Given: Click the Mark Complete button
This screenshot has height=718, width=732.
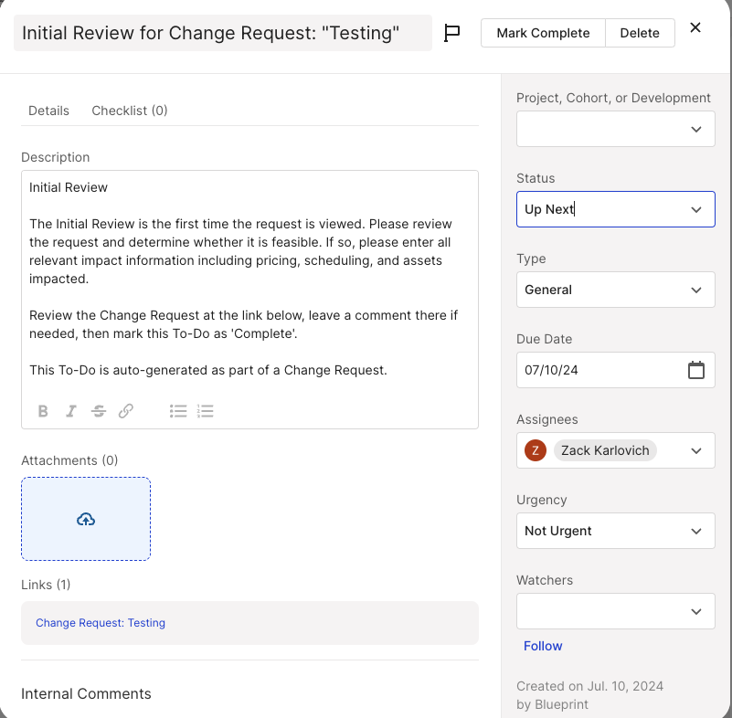Looking at the screenshot, I should [x=543, y=33].
